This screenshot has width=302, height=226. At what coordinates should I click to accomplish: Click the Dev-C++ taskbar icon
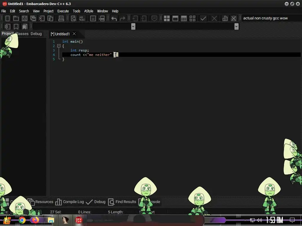coord(78,220)
